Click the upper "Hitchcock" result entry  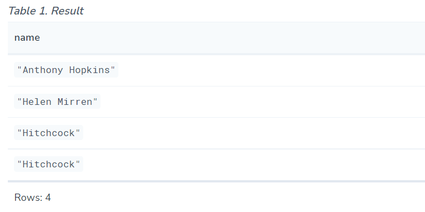(49, 133)
